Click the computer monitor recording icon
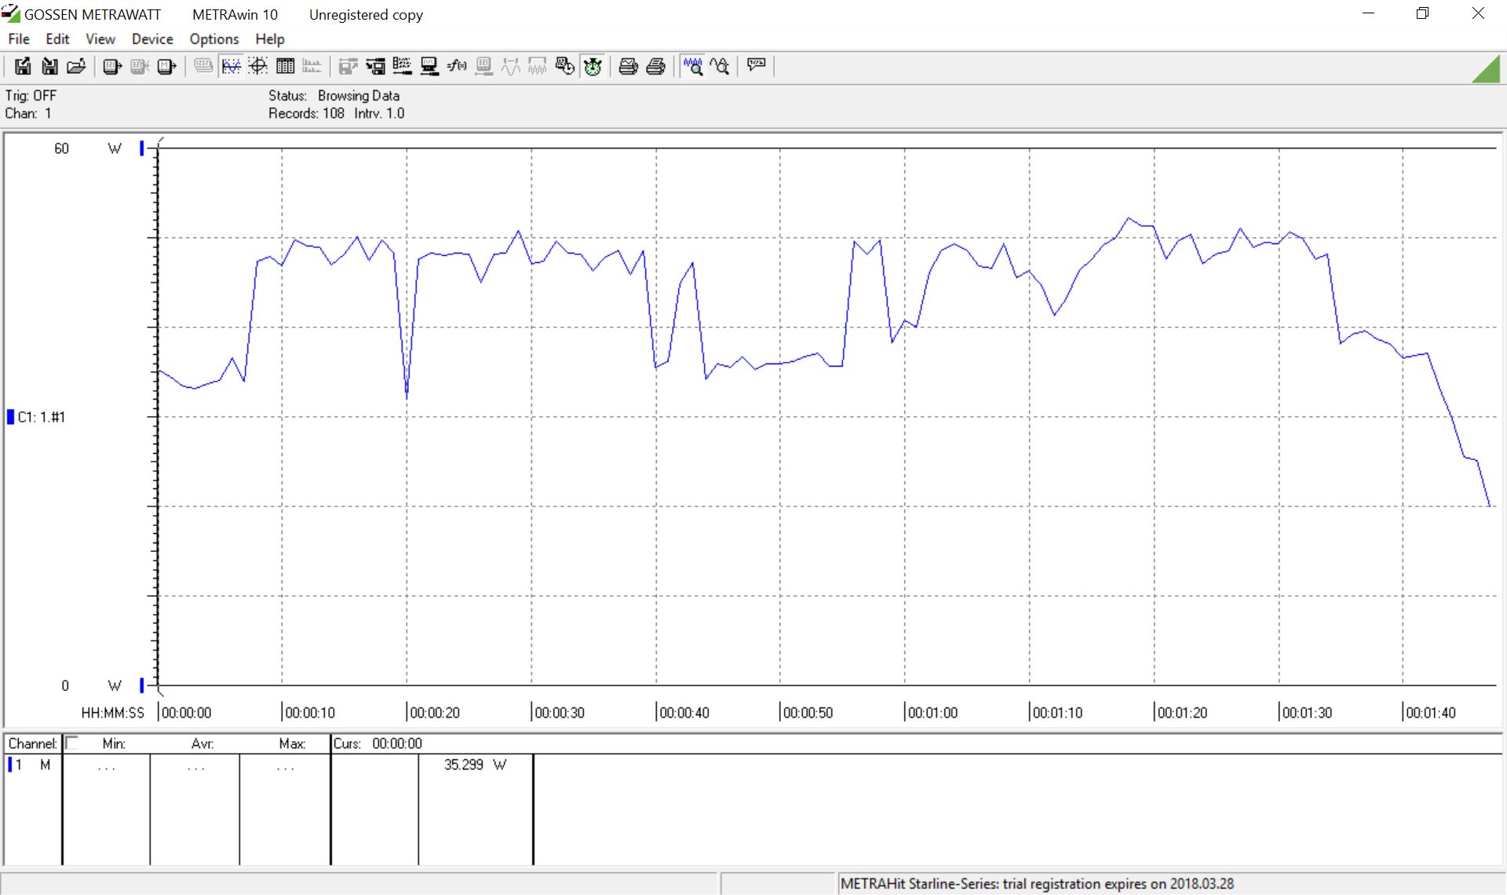 click(x=429, y=66)
